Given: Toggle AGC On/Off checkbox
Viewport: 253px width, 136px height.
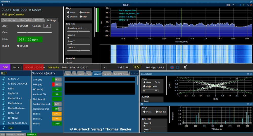Looking at the screenshot, I should [18, 26].
